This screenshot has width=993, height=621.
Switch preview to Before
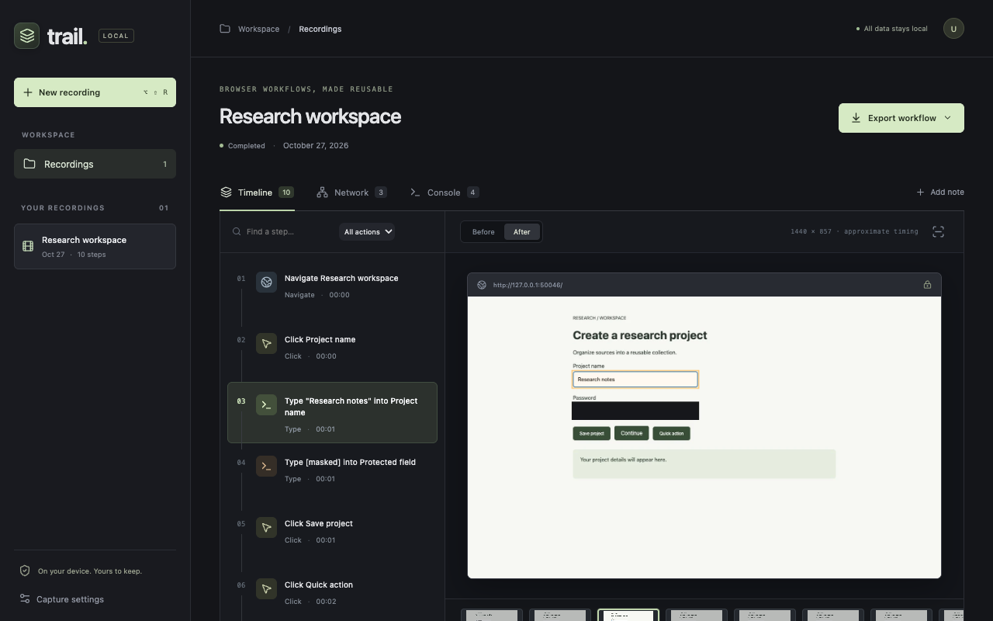[x=483, y=231]
